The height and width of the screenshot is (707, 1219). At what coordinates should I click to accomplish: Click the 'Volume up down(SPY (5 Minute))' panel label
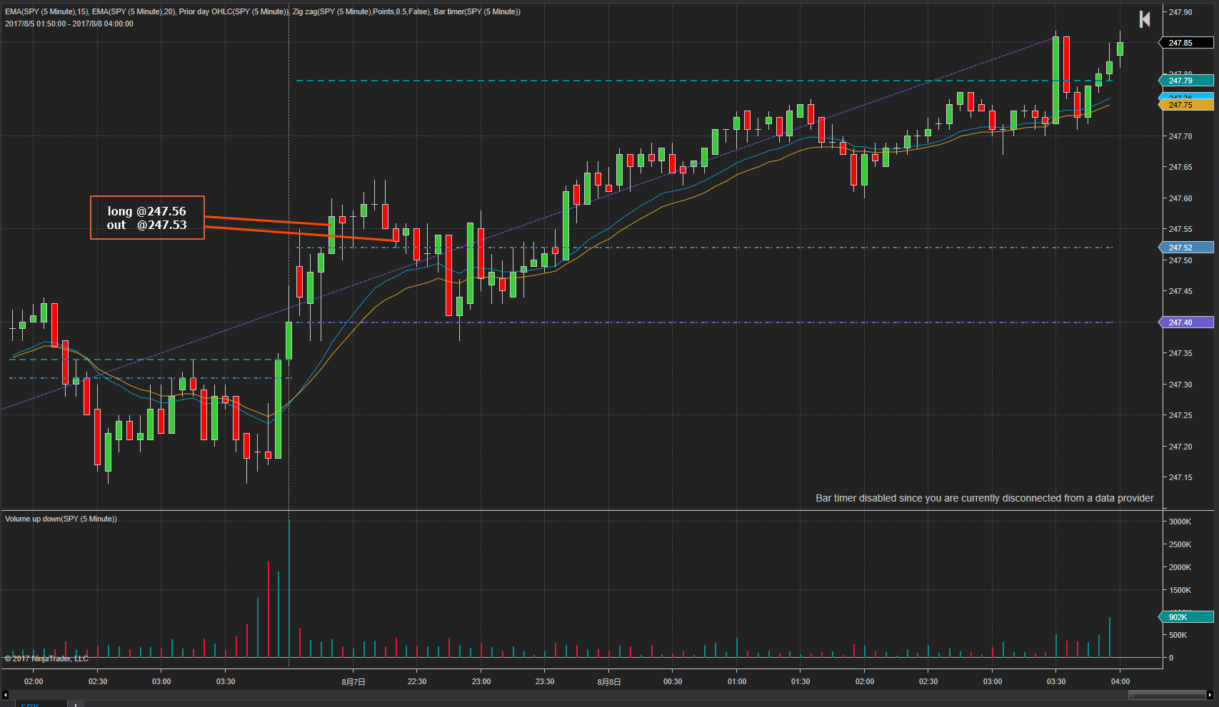point(61,519)
